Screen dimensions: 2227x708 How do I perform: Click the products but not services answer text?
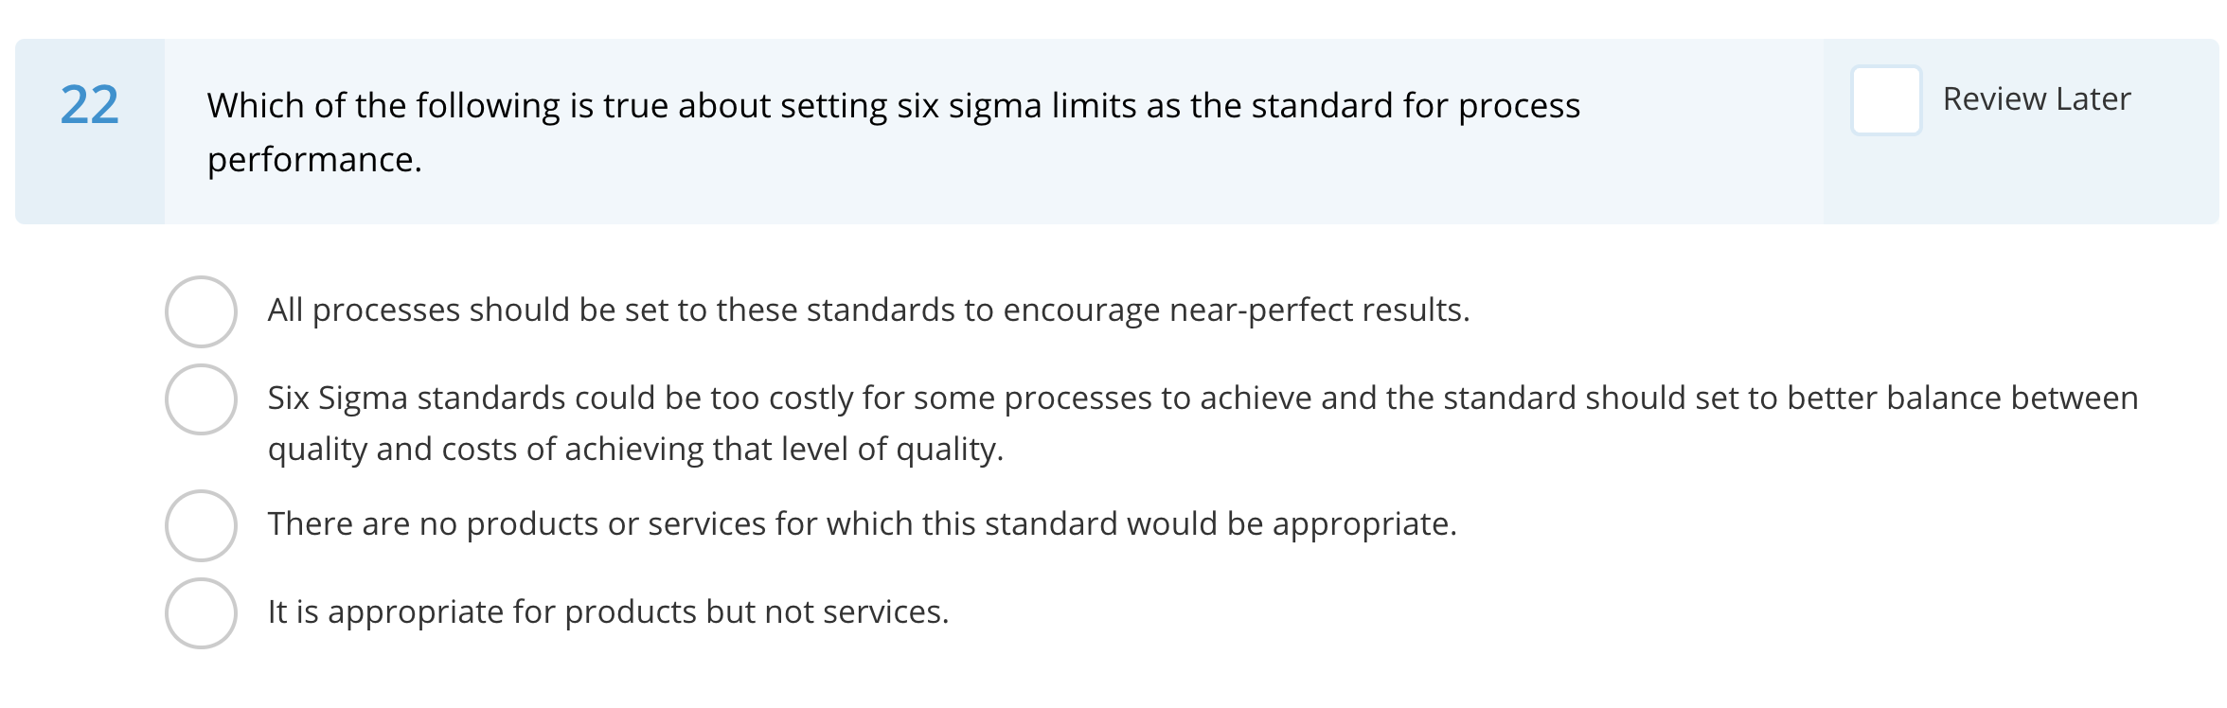[x=609, y=611]
